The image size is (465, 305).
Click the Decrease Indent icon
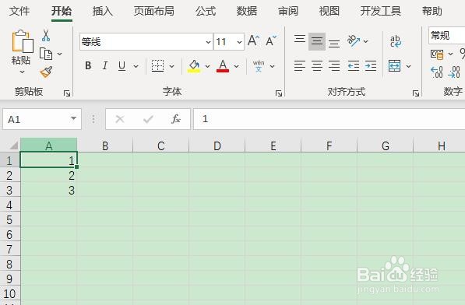pyautogui.click(x=354, y=65)
